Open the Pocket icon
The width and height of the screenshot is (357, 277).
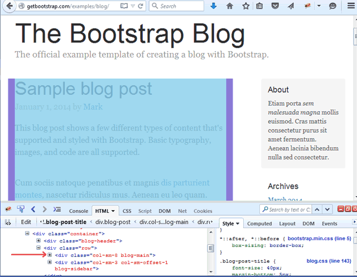click(x=275, y=6)
